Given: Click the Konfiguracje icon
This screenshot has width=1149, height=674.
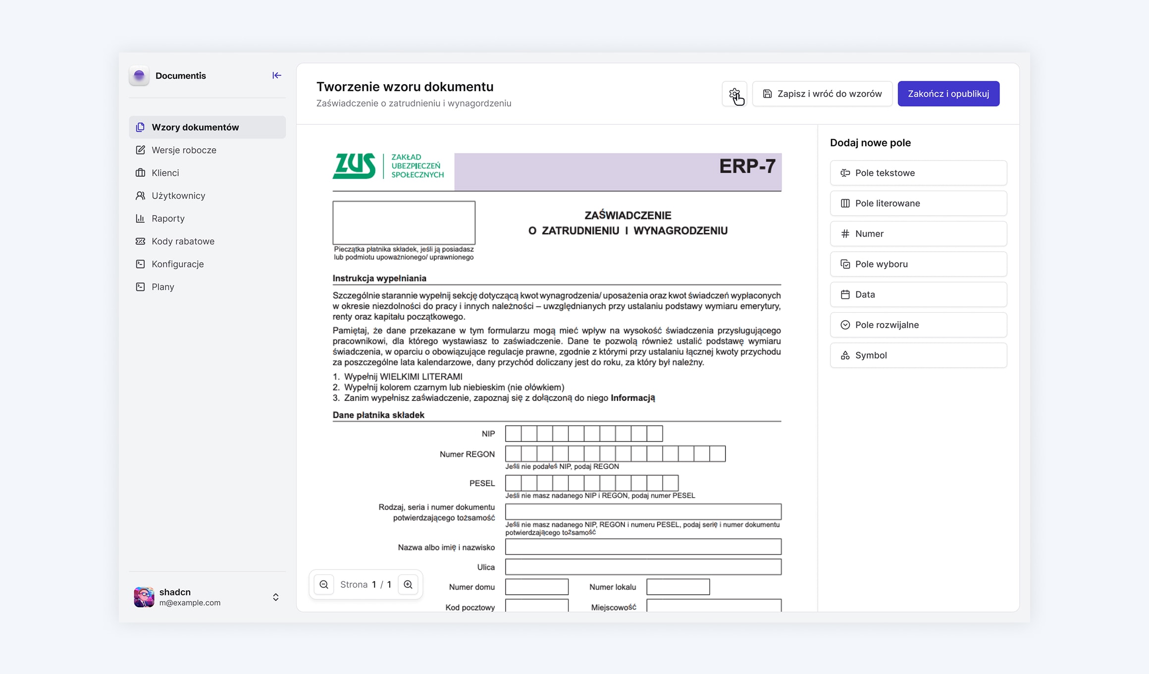Looking at the screenshot, I should click(140, 264).
